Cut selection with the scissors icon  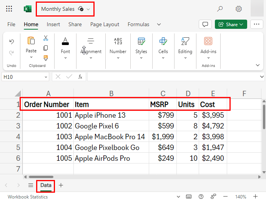tap(46, 38)
